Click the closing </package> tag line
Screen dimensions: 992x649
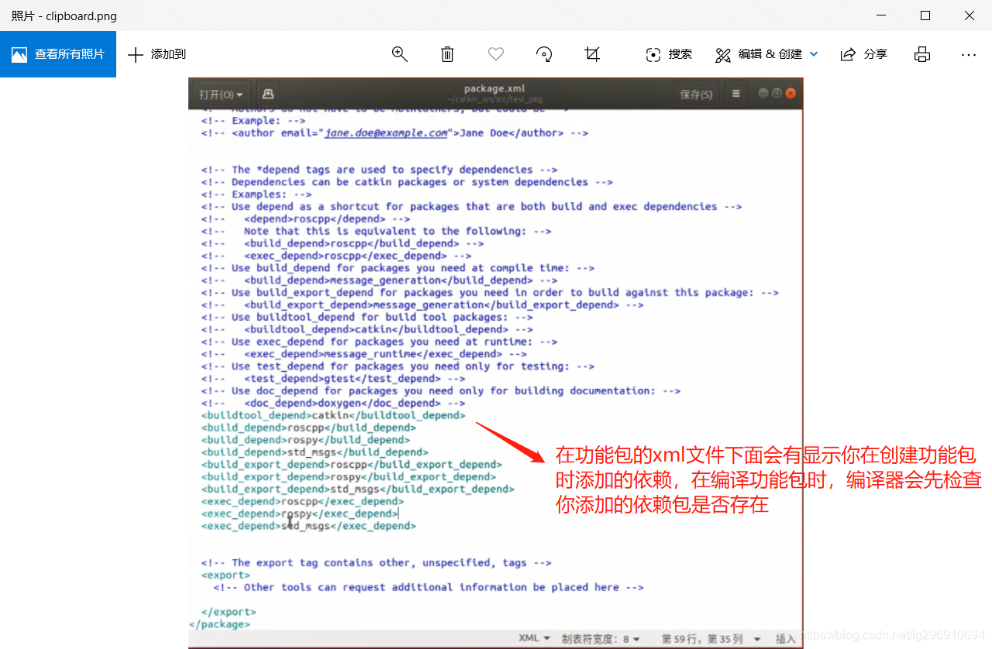click(x=219, y=624)
